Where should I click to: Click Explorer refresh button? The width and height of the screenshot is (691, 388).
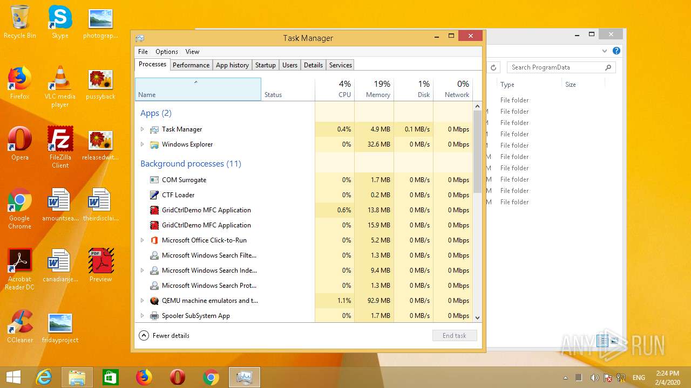[x=493, y=67]
